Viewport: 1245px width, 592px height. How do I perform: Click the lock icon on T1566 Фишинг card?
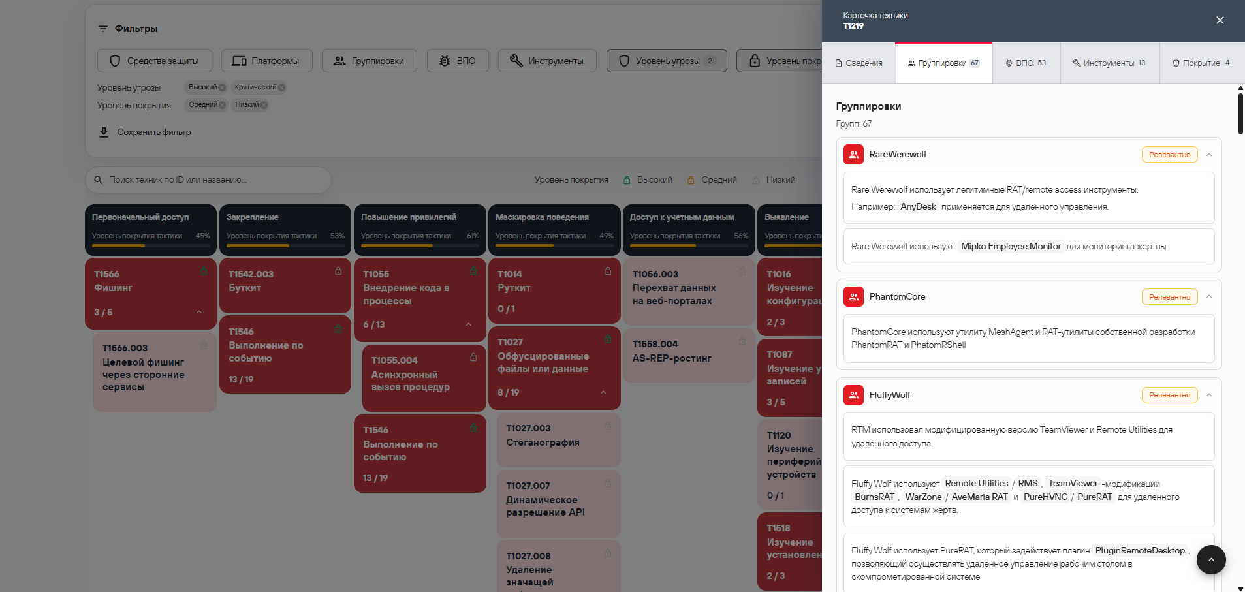coord(204,272)
